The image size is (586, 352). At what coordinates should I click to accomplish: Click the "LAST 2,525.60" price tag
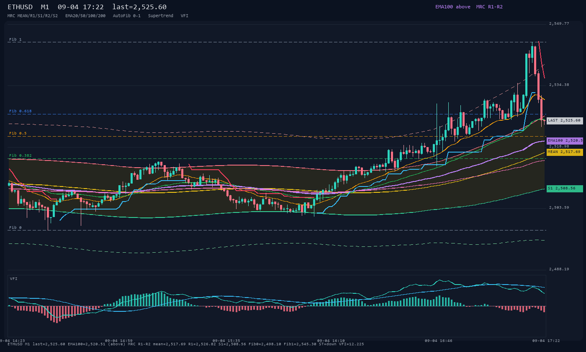[x=565, y=121]
